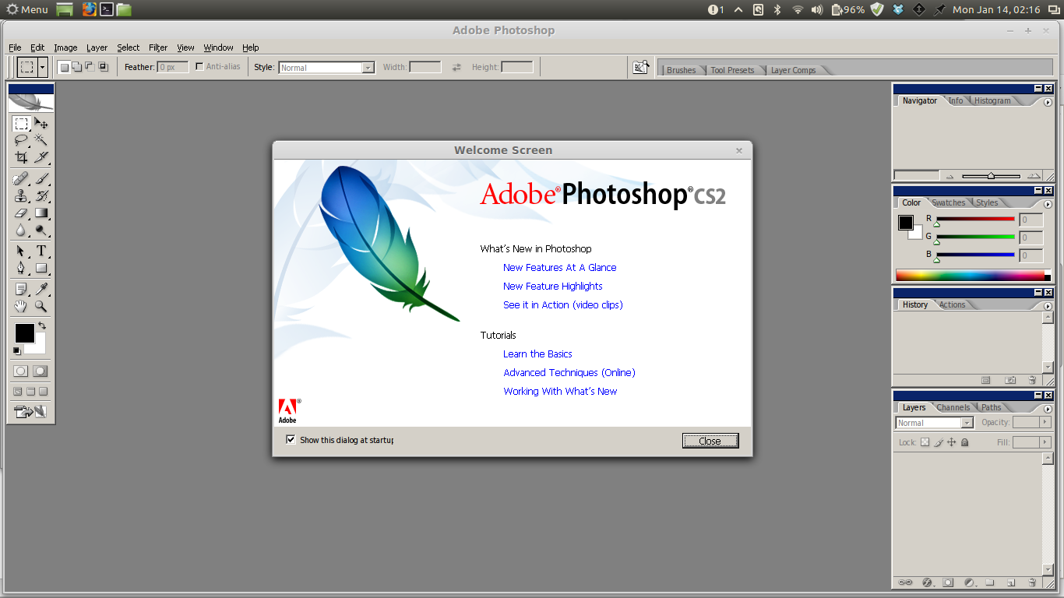Viewport: 1064px width, 598px height.
Task: Click the Navigator zoom slider
Action: [x=991, y=176]
